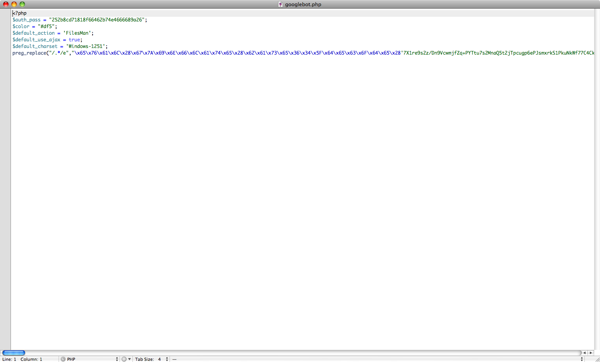Click the blue horizontal scrollbar thumb

click(14, 353)
